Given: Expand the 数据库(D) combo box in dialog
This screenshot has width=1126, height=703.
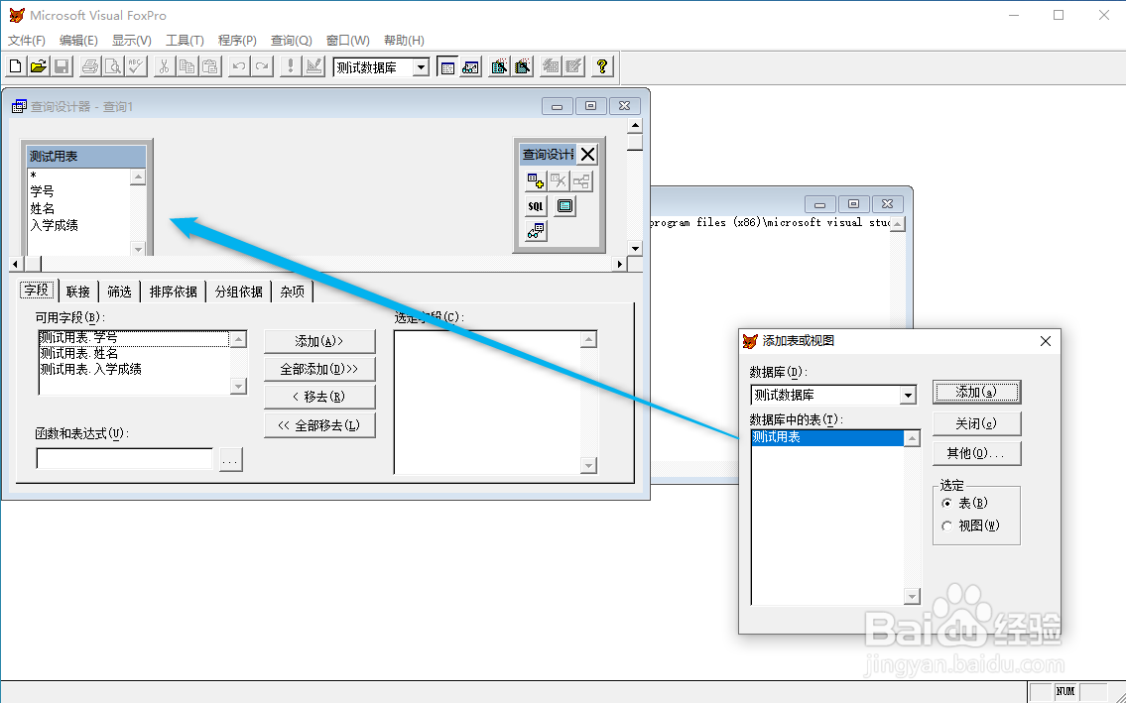Looking at the screenshot, I should click(909, 395).
